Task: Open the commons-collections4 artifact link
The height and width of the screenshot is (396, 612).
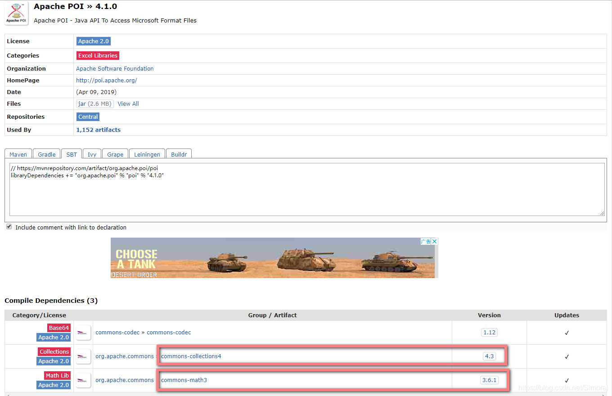Action: pos(191,356)
